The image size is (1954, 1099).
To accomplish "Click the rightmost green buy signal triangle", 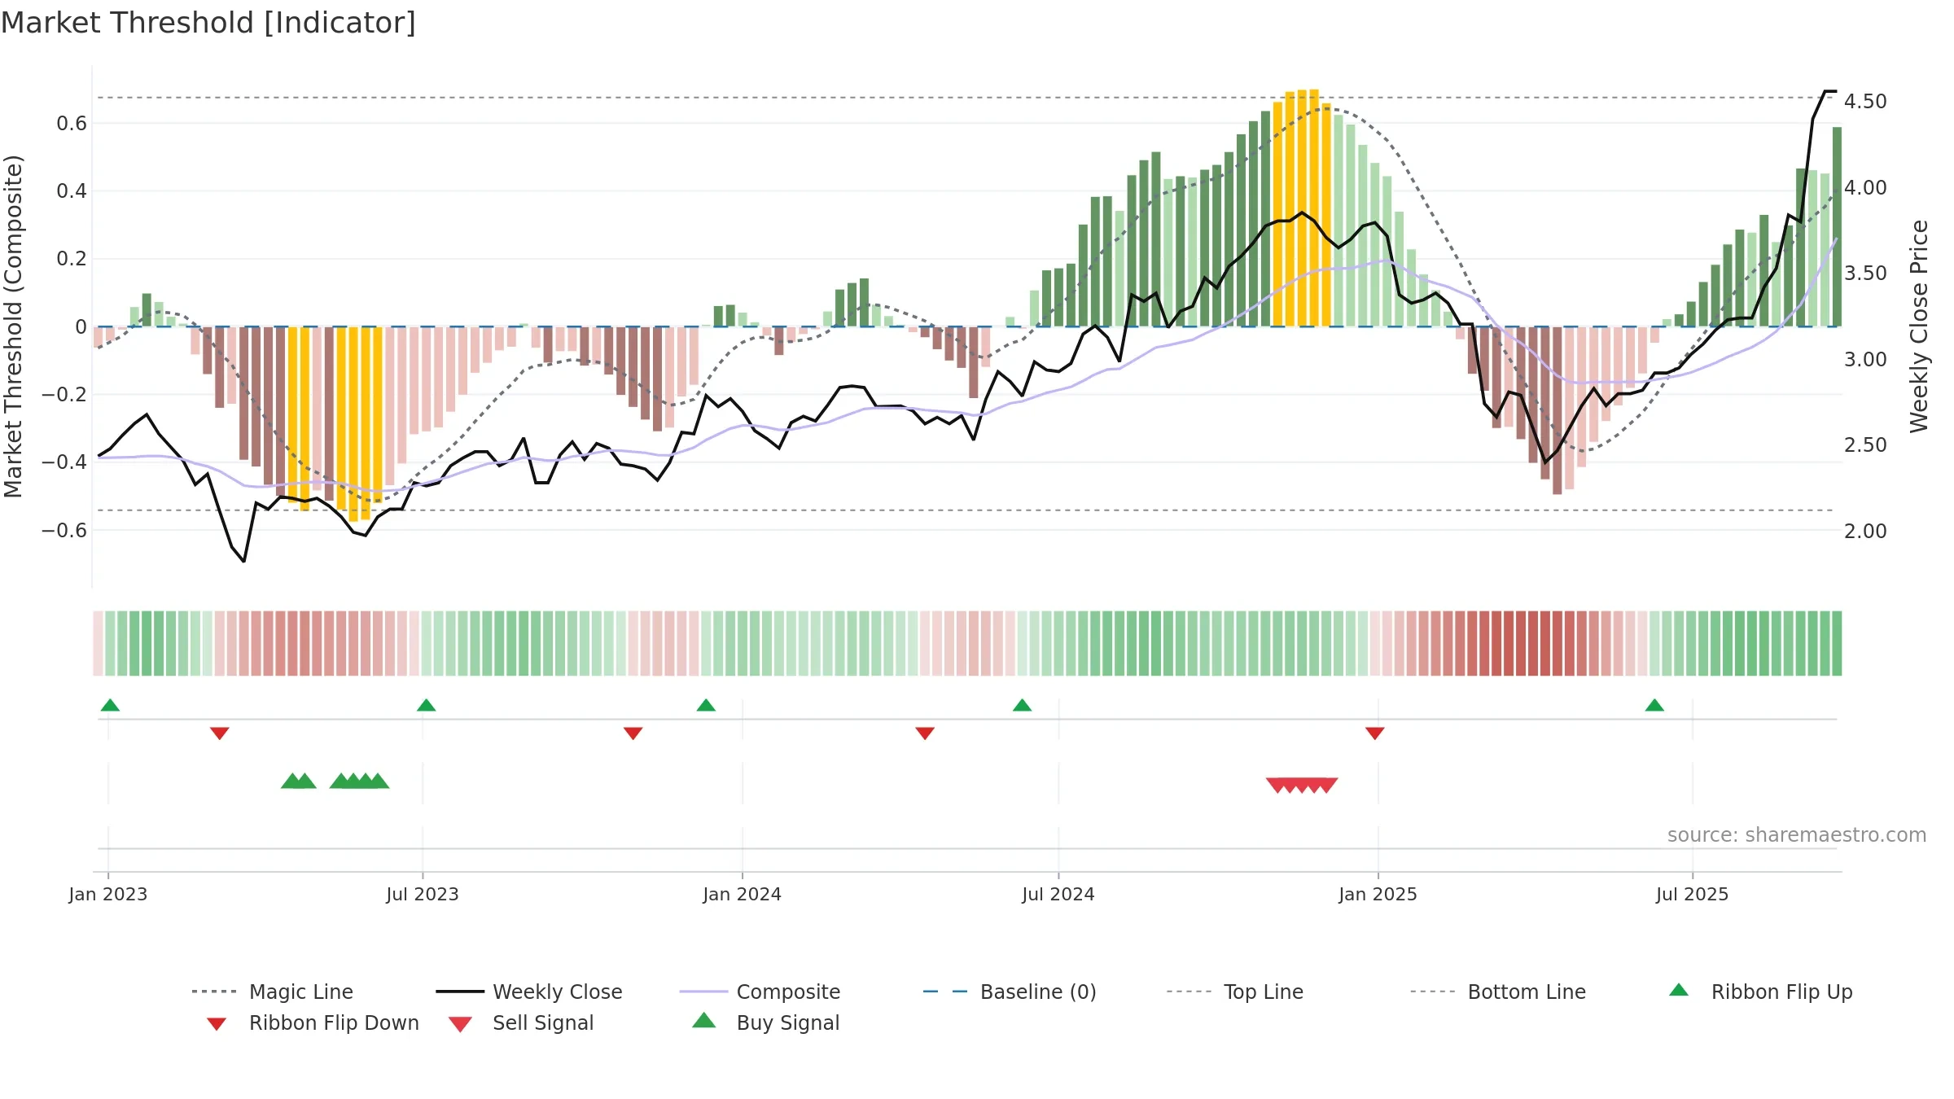I will coord(379,781).
